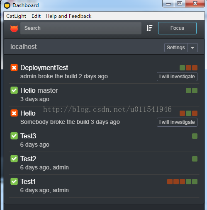Screen dimensions: 207x210
Task: Select the Test3 build name
Action: click(x=28, y=136)
